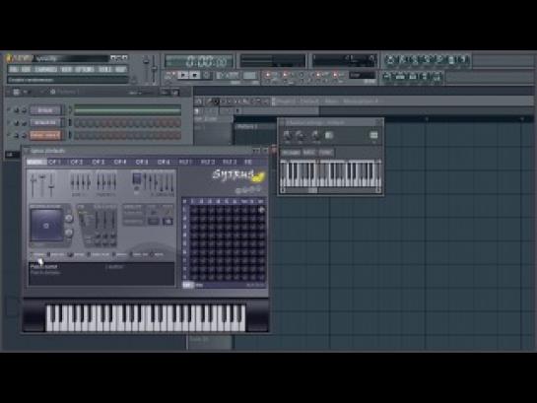This screenshot has width=537, height=403.
Task: Adjust the swing slider in step sequencer
Action: pos(141,93)
